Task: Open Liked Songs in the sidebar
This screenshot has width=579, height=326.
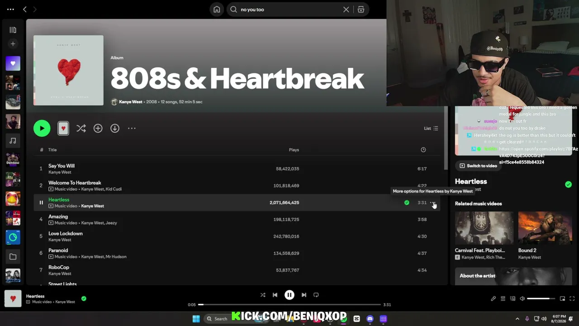Action: (x=13, y=63)
